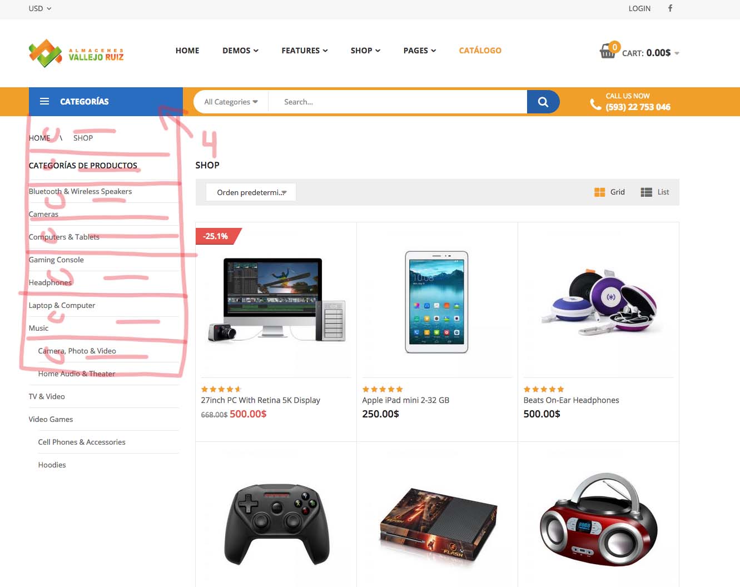The image size is (740, 587).
Task: Click inside the Search text field
Action: click(x=398, y=102)
